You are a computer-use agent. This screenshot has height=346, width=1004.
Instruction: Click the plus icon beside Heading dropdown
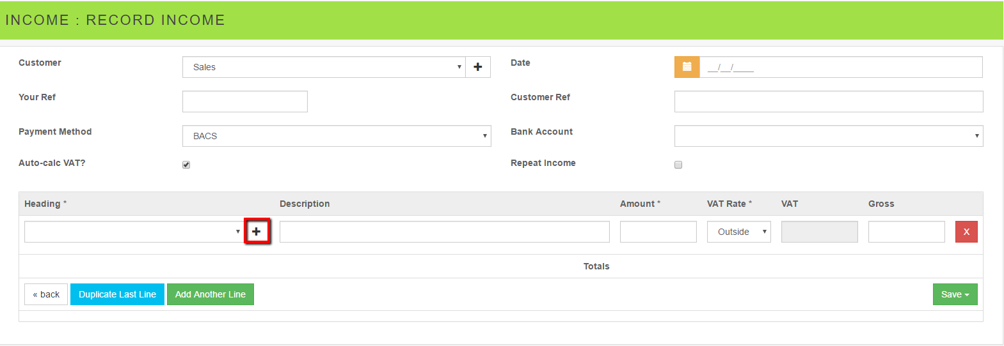[257, 232]
